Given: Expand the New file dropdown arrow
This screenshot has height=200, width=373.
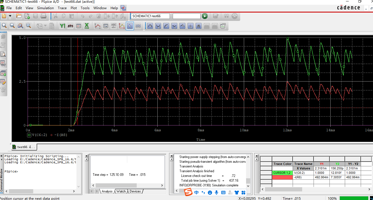Looking at the screenshot, I should (10, 16).
